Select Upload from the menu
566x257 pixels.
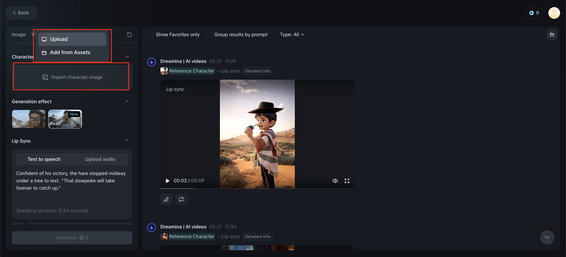pos(72,39)
